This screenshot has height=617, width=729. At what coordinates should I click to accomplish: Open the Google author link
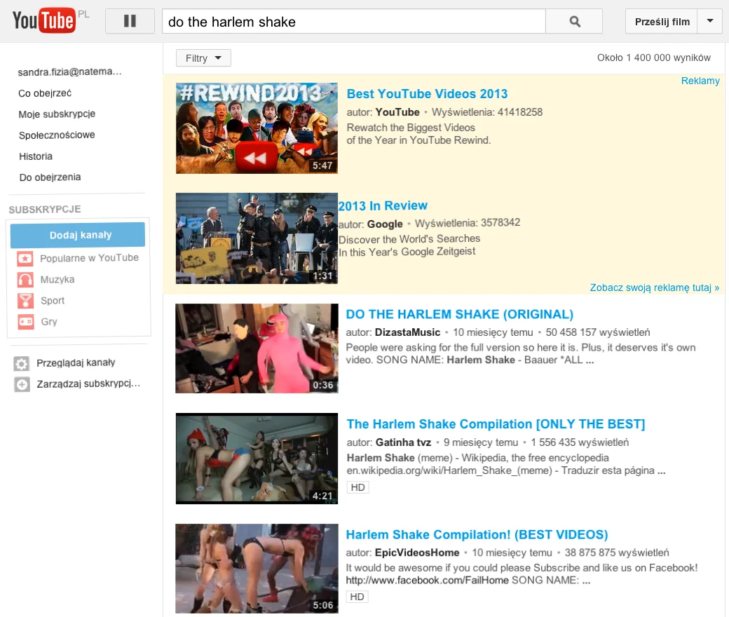[x=385, y=224]
